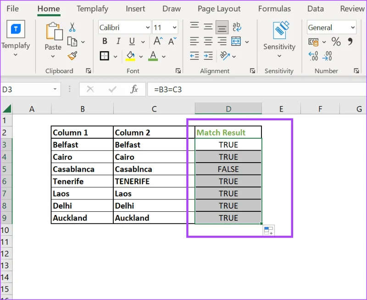The height and width of the screenshot is (300, 367).
Task: Decrease font size with small A
Action: (172, 41)
